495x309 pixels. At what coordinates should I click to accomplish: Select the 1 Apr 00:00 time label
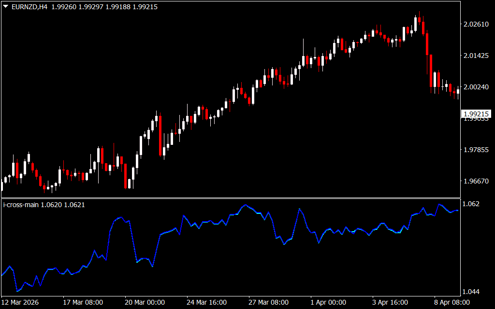pyautogui.click(x=329, y=302)
